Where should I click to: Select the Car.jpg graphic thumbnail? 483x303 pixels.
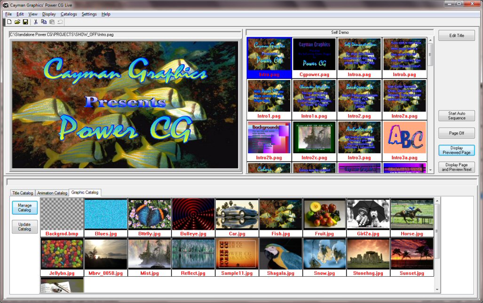[x=237, y=218]
